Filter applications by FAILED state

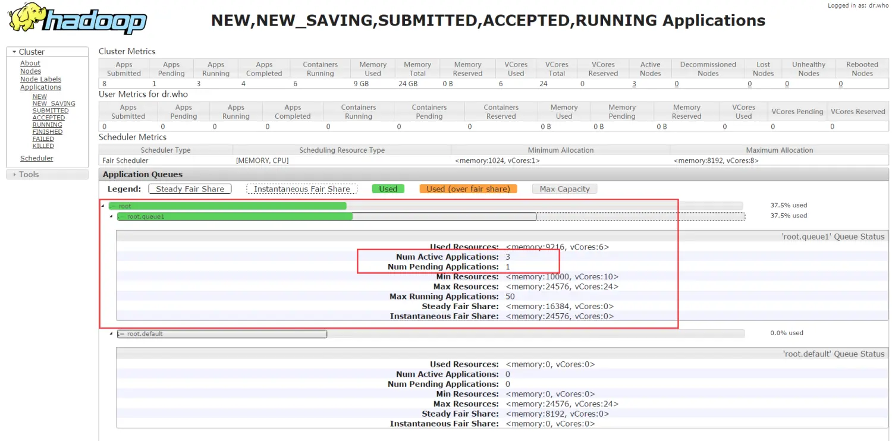point(43,139)
